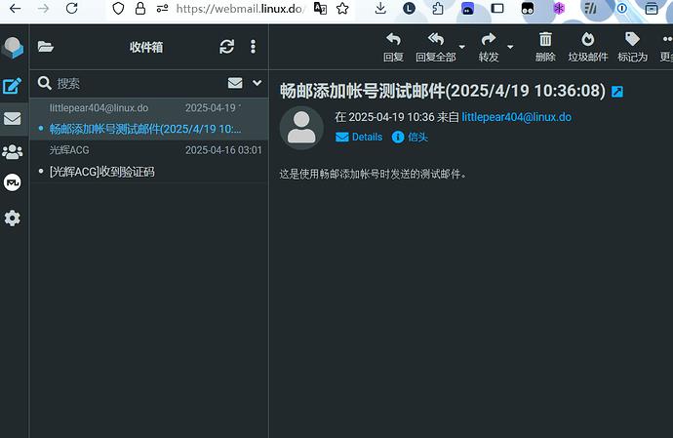This screenshot has height=438, width=673.
Task: Click the webmail address bar URL
Action: click(240, 9)
